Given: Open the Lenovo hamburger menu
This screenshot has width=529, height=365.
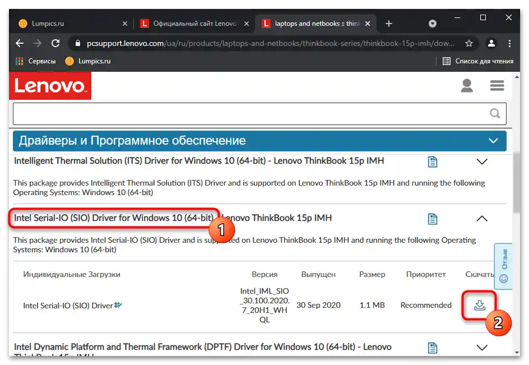Looking at the screenshot, I should click(497, 85).
